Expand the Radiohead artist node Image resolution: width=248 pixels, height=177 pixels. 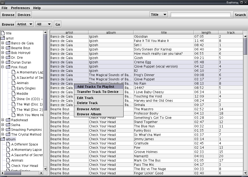[2, 120]
